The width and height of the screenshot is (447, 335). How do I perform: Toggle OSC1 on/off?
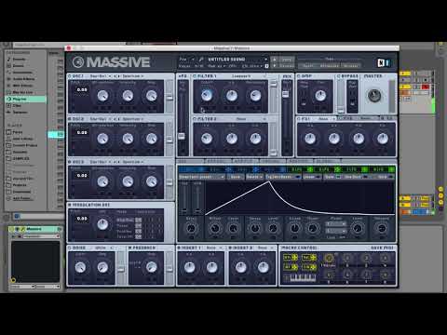coord(70,76)
